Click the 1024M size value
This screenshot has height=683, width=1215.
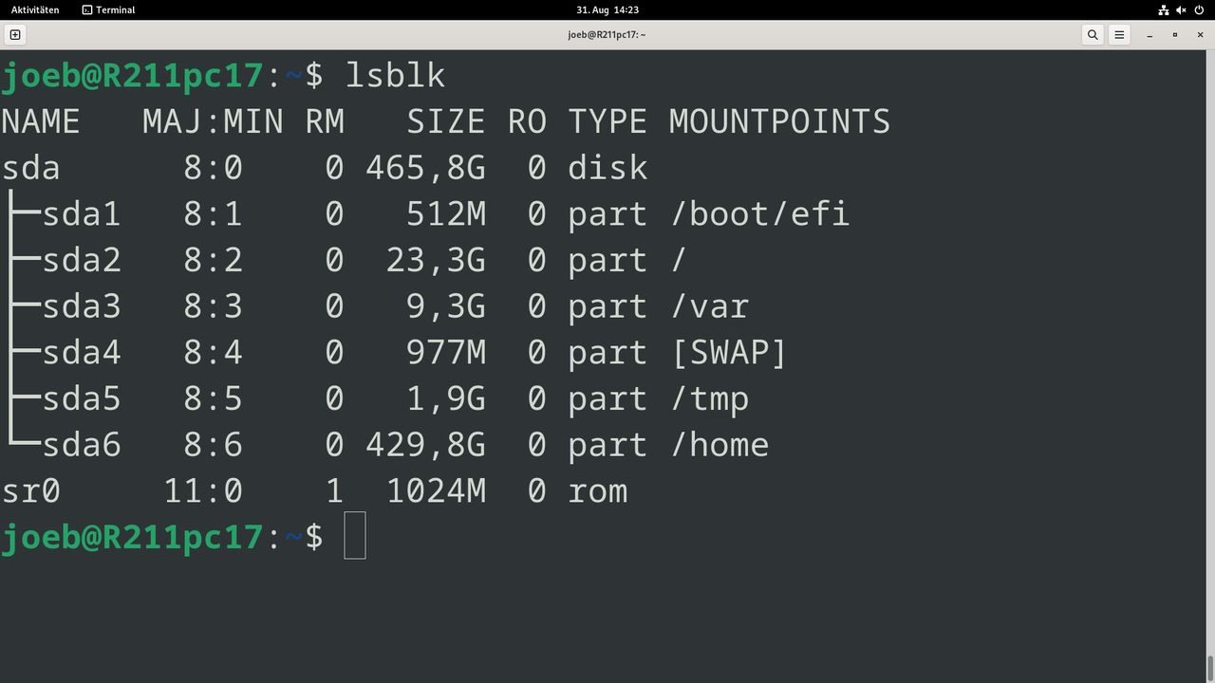point(436,491)
